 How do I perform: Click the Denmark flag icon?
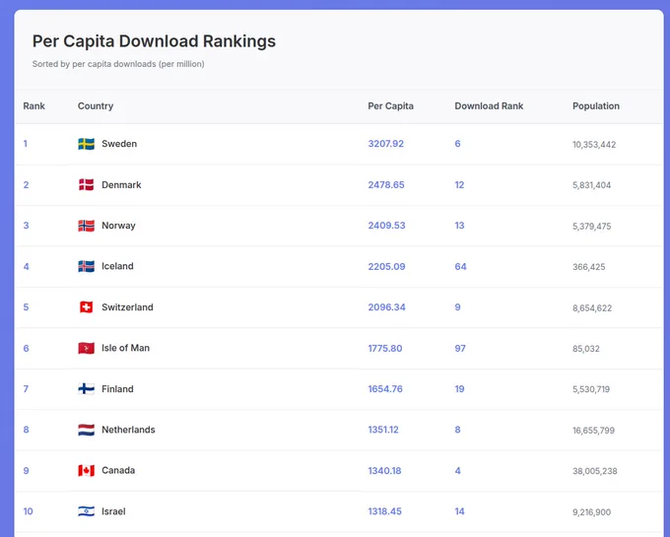pyautogui.click(x=86, y=185)
